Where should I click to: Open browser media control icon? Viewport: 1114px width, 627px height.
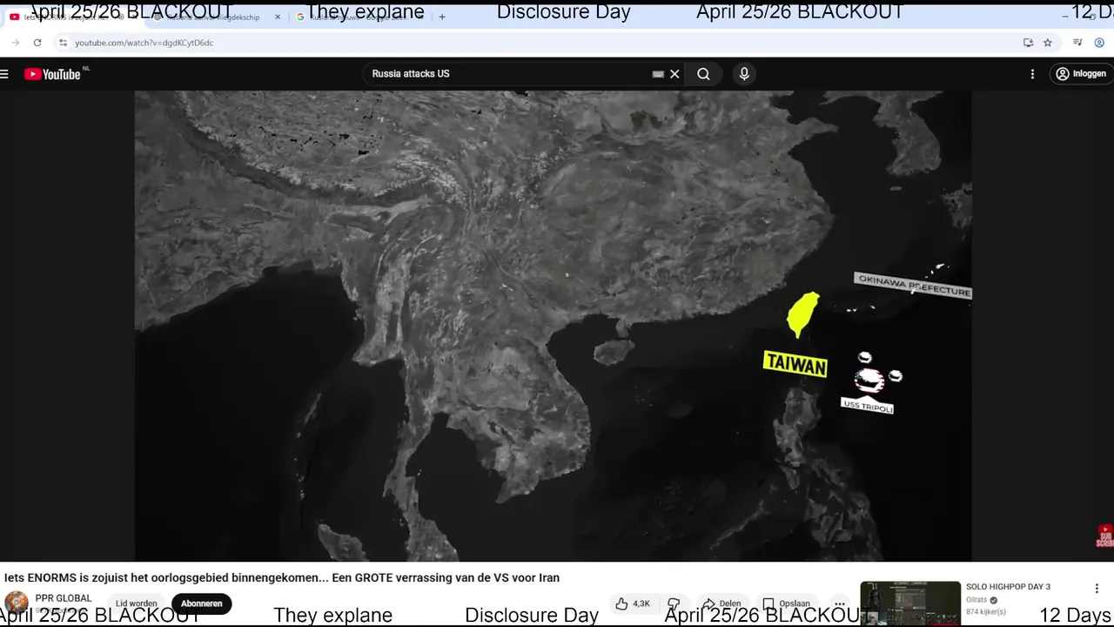1077,43
